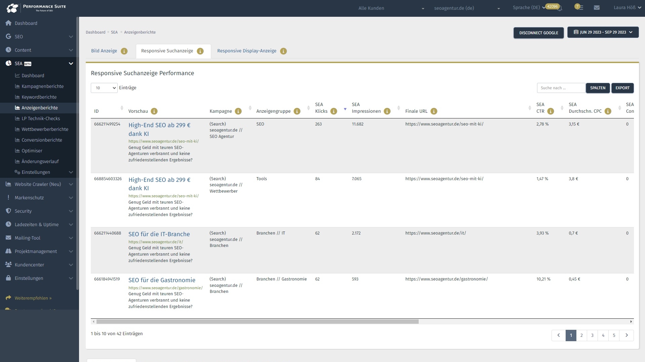Click info icon next to Responsive Suchanzeige tab
Viewport: 645px width, 362px height.
pos(200,51)
